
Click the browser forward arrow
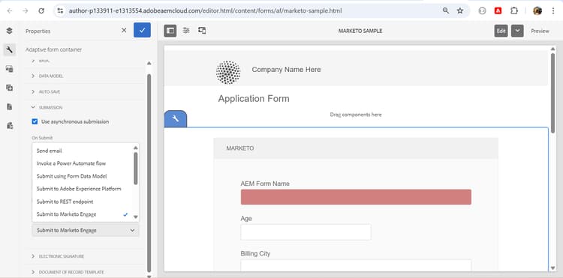click(x=25, y=10)
